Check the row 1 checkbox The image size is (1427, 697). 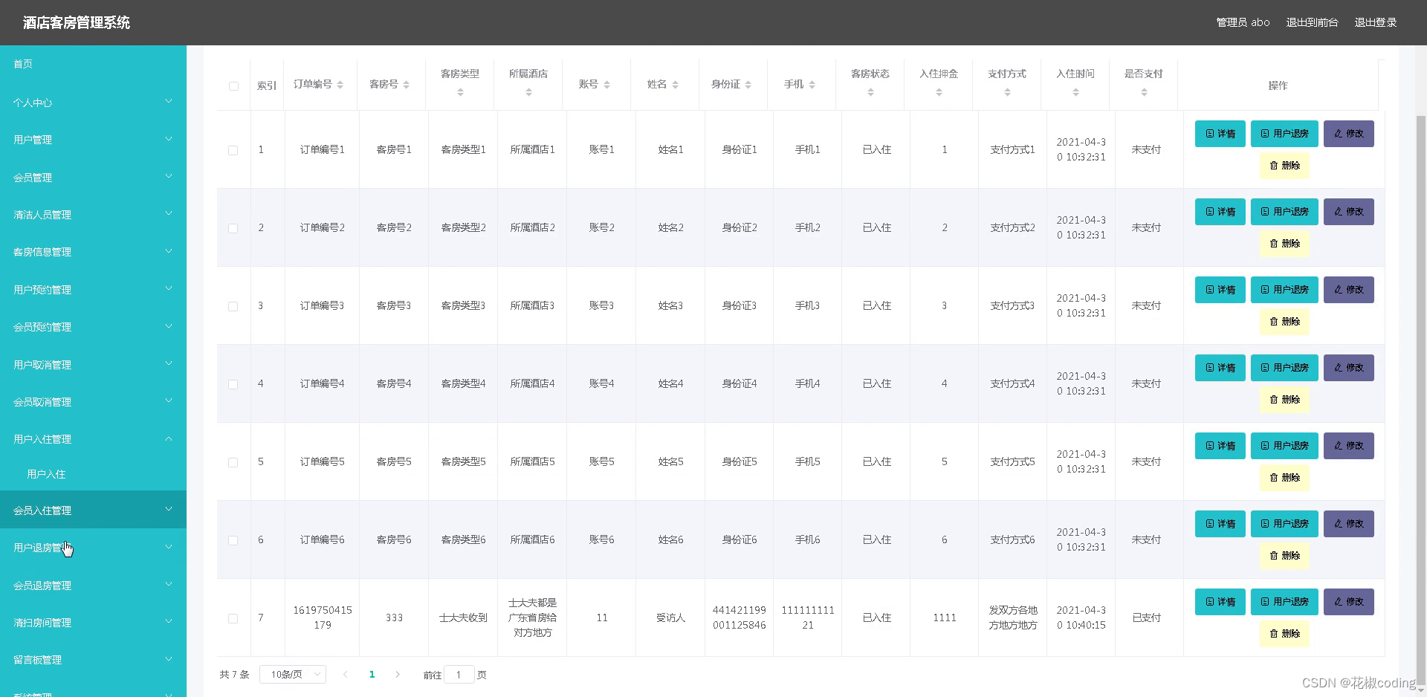click(x=233, y=150)
